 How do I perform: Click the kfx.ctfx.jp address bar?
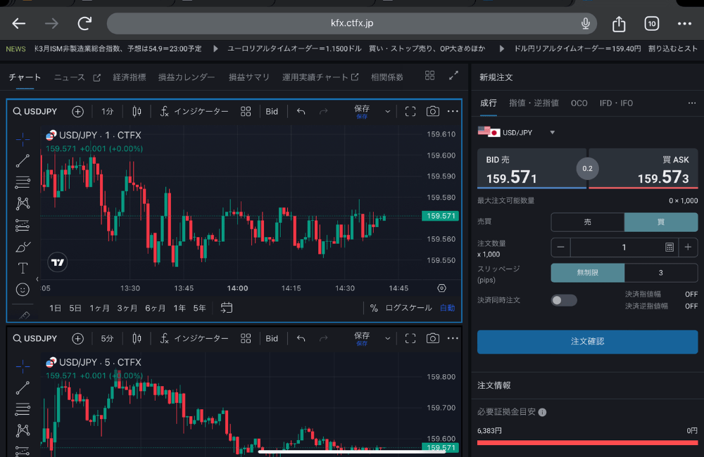coord(351,23)
